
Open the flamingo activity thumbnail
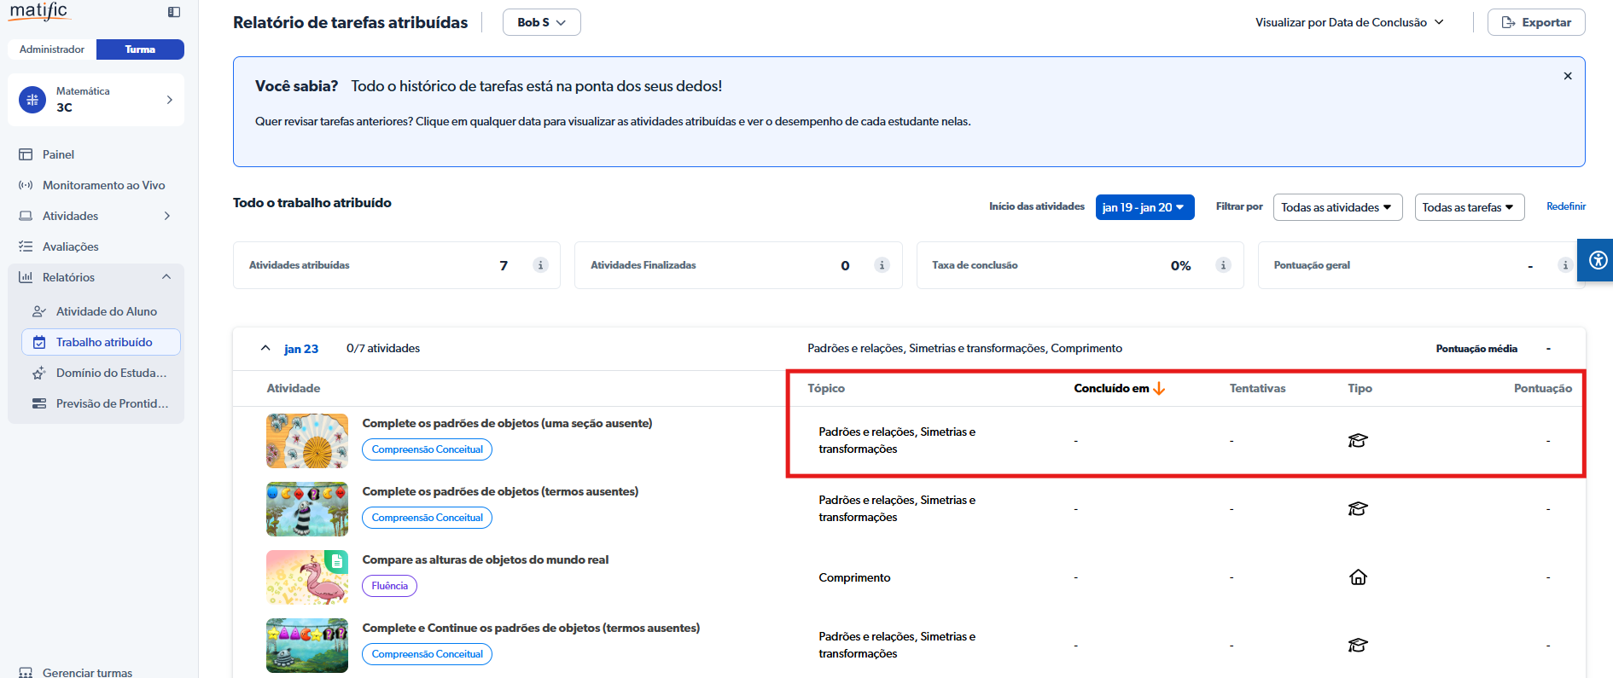click(x=307, y=577)
